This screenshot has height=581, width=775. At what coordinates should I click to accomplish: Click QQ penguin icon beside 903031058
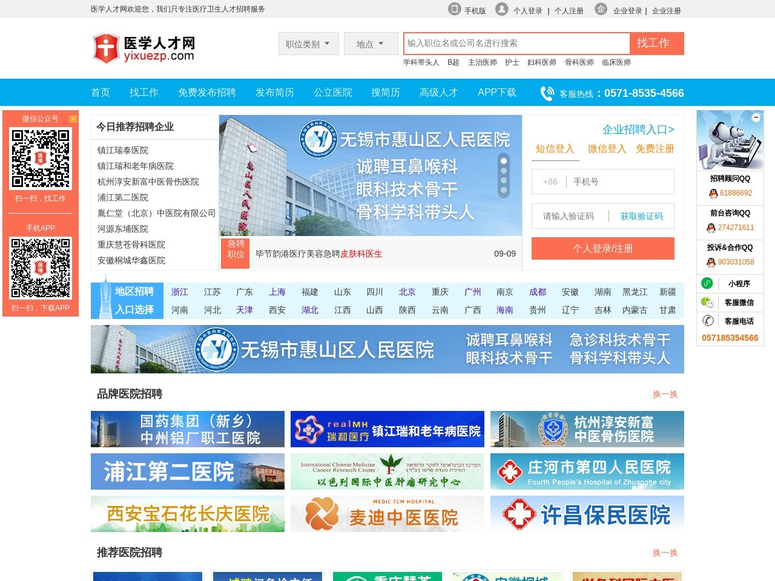click(x=711, y=263)
